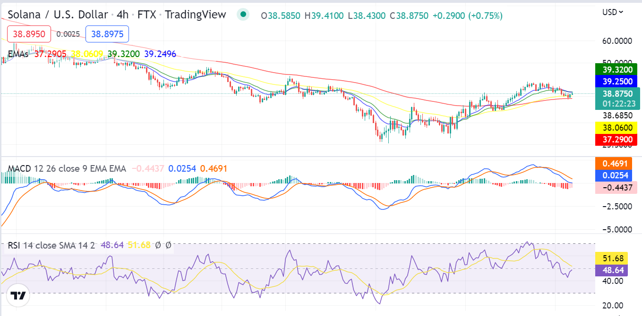Click the yellow 38.0600 price axis label

point(617,128)
